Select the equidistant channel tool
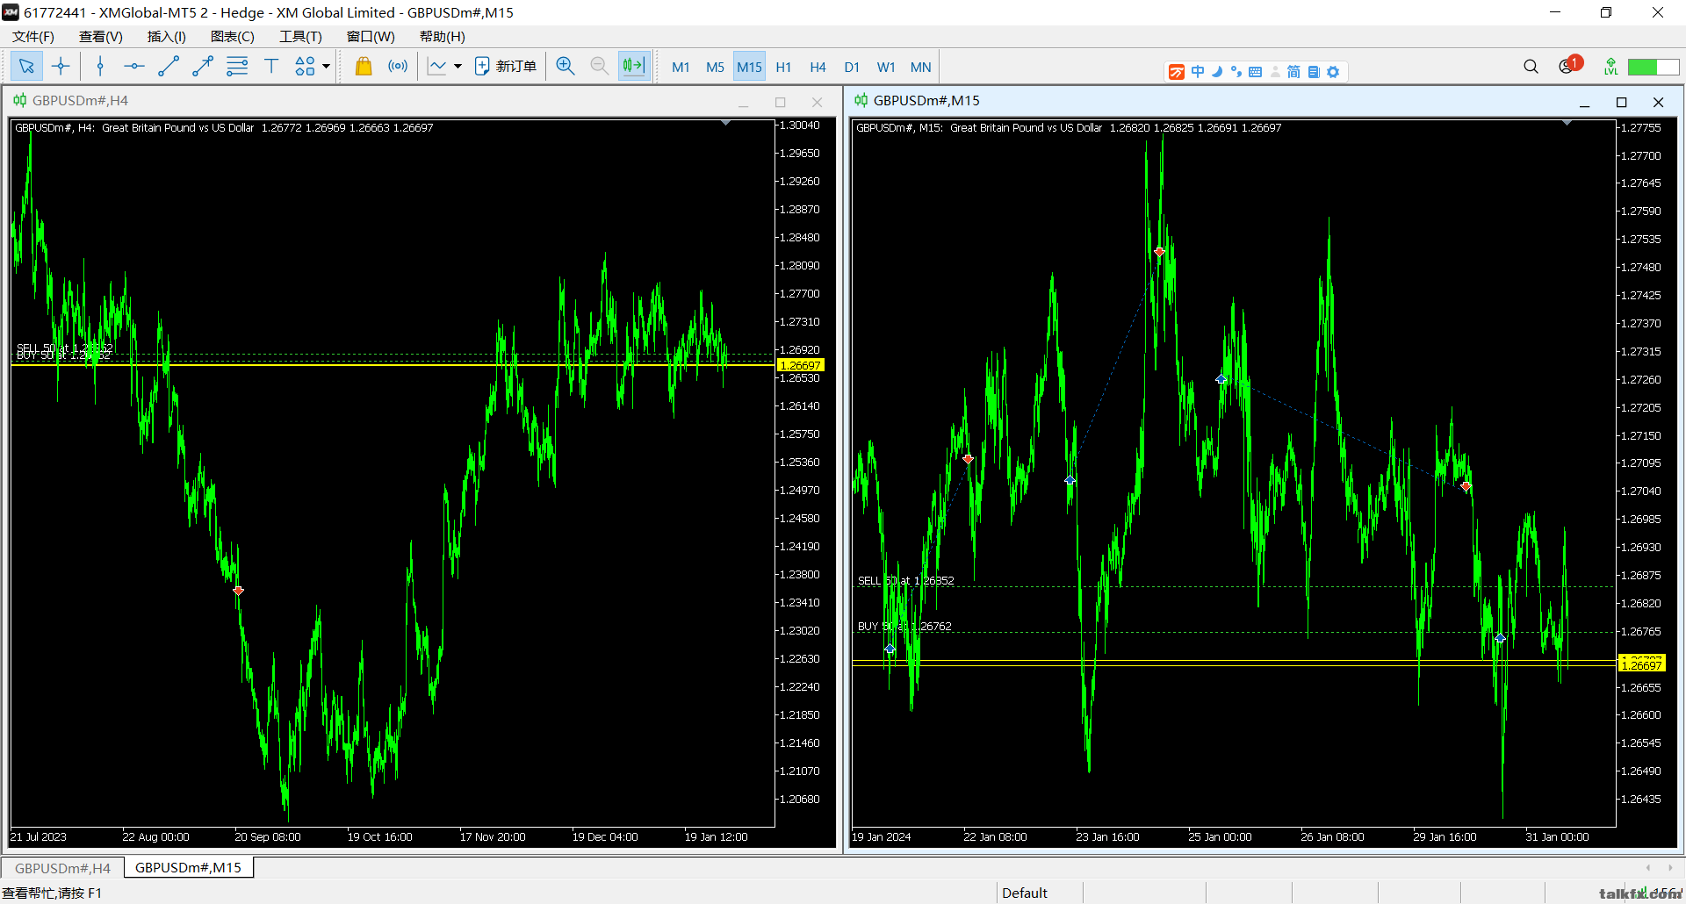This screenshot has width=1686, height=904. click(237, 67)
